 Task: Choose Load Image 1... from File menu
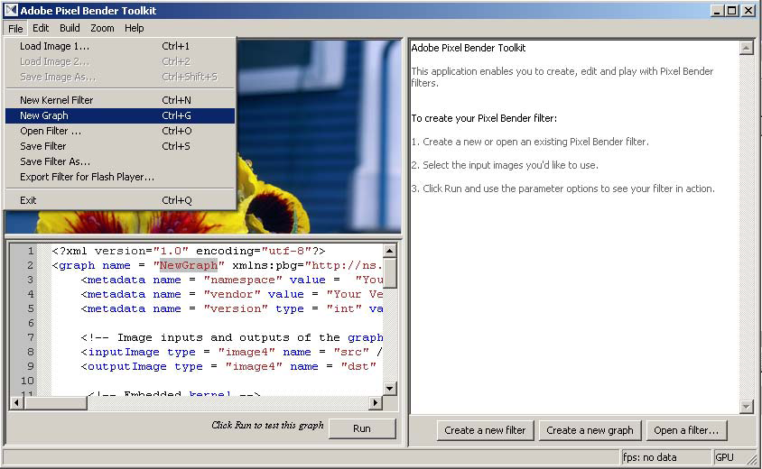tap(120, 46)
